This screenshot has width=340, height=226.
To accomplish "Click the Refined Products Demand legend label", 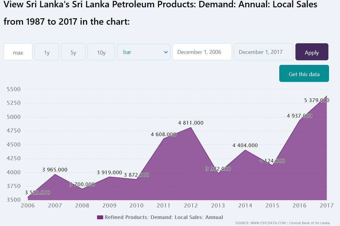I will [164, 217].
